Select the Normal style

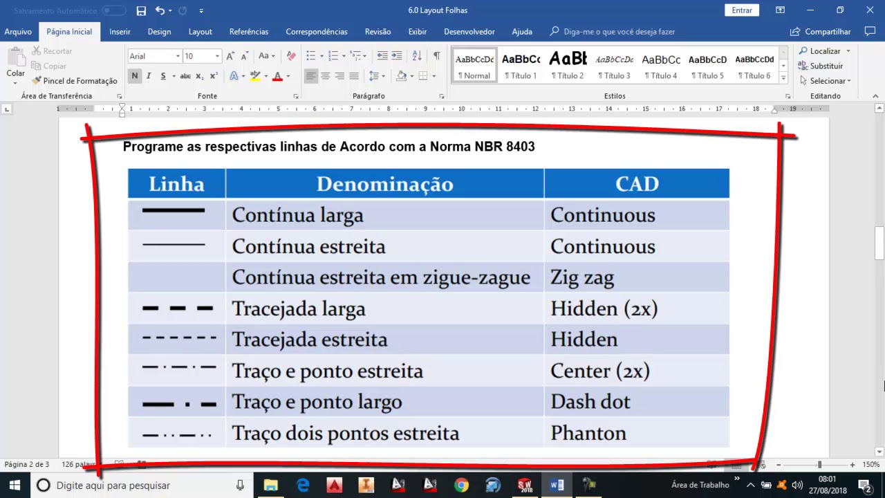point(474,66)
